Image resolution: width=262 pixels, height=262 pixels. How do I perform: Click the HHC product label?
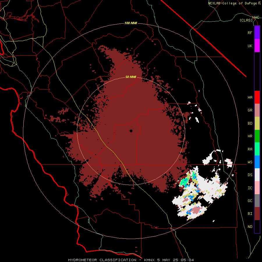(256, 17)
